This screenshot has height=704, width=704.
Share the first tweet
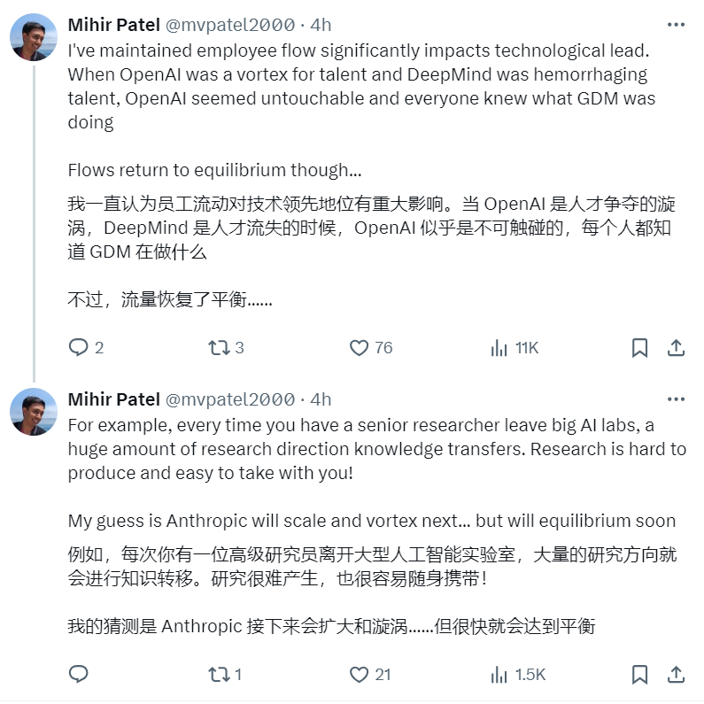click(675, 348)
